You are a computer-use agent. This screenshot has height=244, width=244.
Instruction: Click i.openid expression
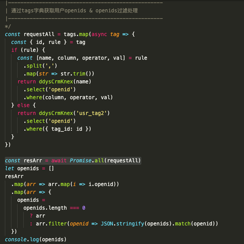(x=101, y=184)
